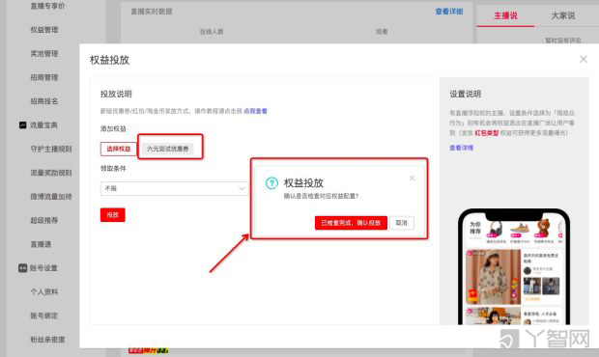Confirm with 已检查完成，确认投放 button
The height and width of the screenshot is (357, 599).
351,223
